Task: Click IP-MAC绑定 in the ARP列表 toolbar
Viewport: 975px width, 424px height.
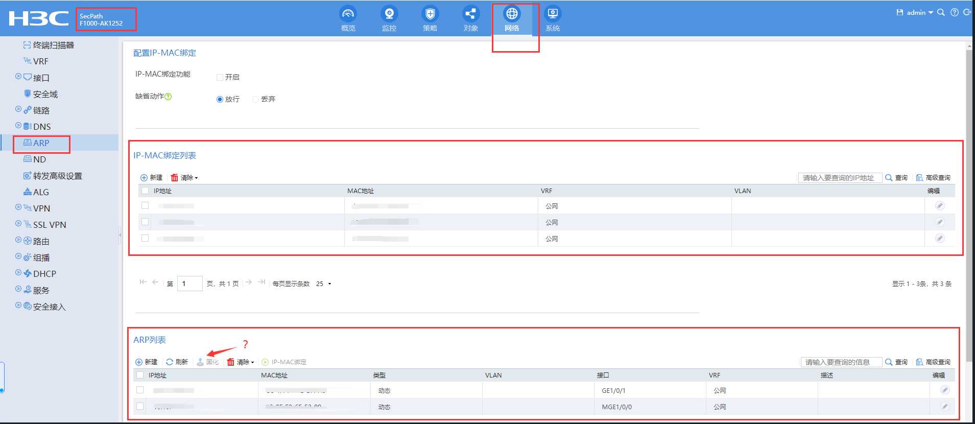Action: 284,362
